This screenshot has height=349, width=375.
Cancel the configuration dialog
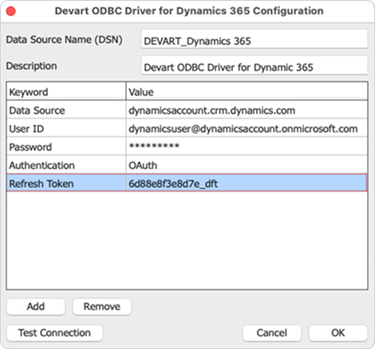pyautogui.click(x=272, y=333)
